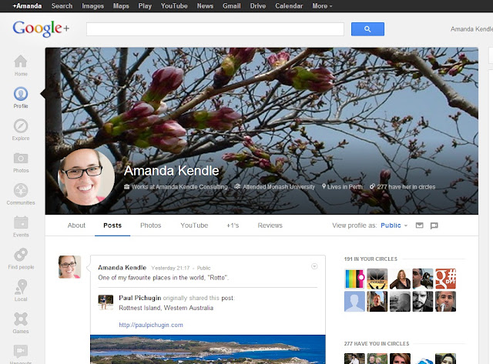Click the envelope email icon

coord(419,225)
